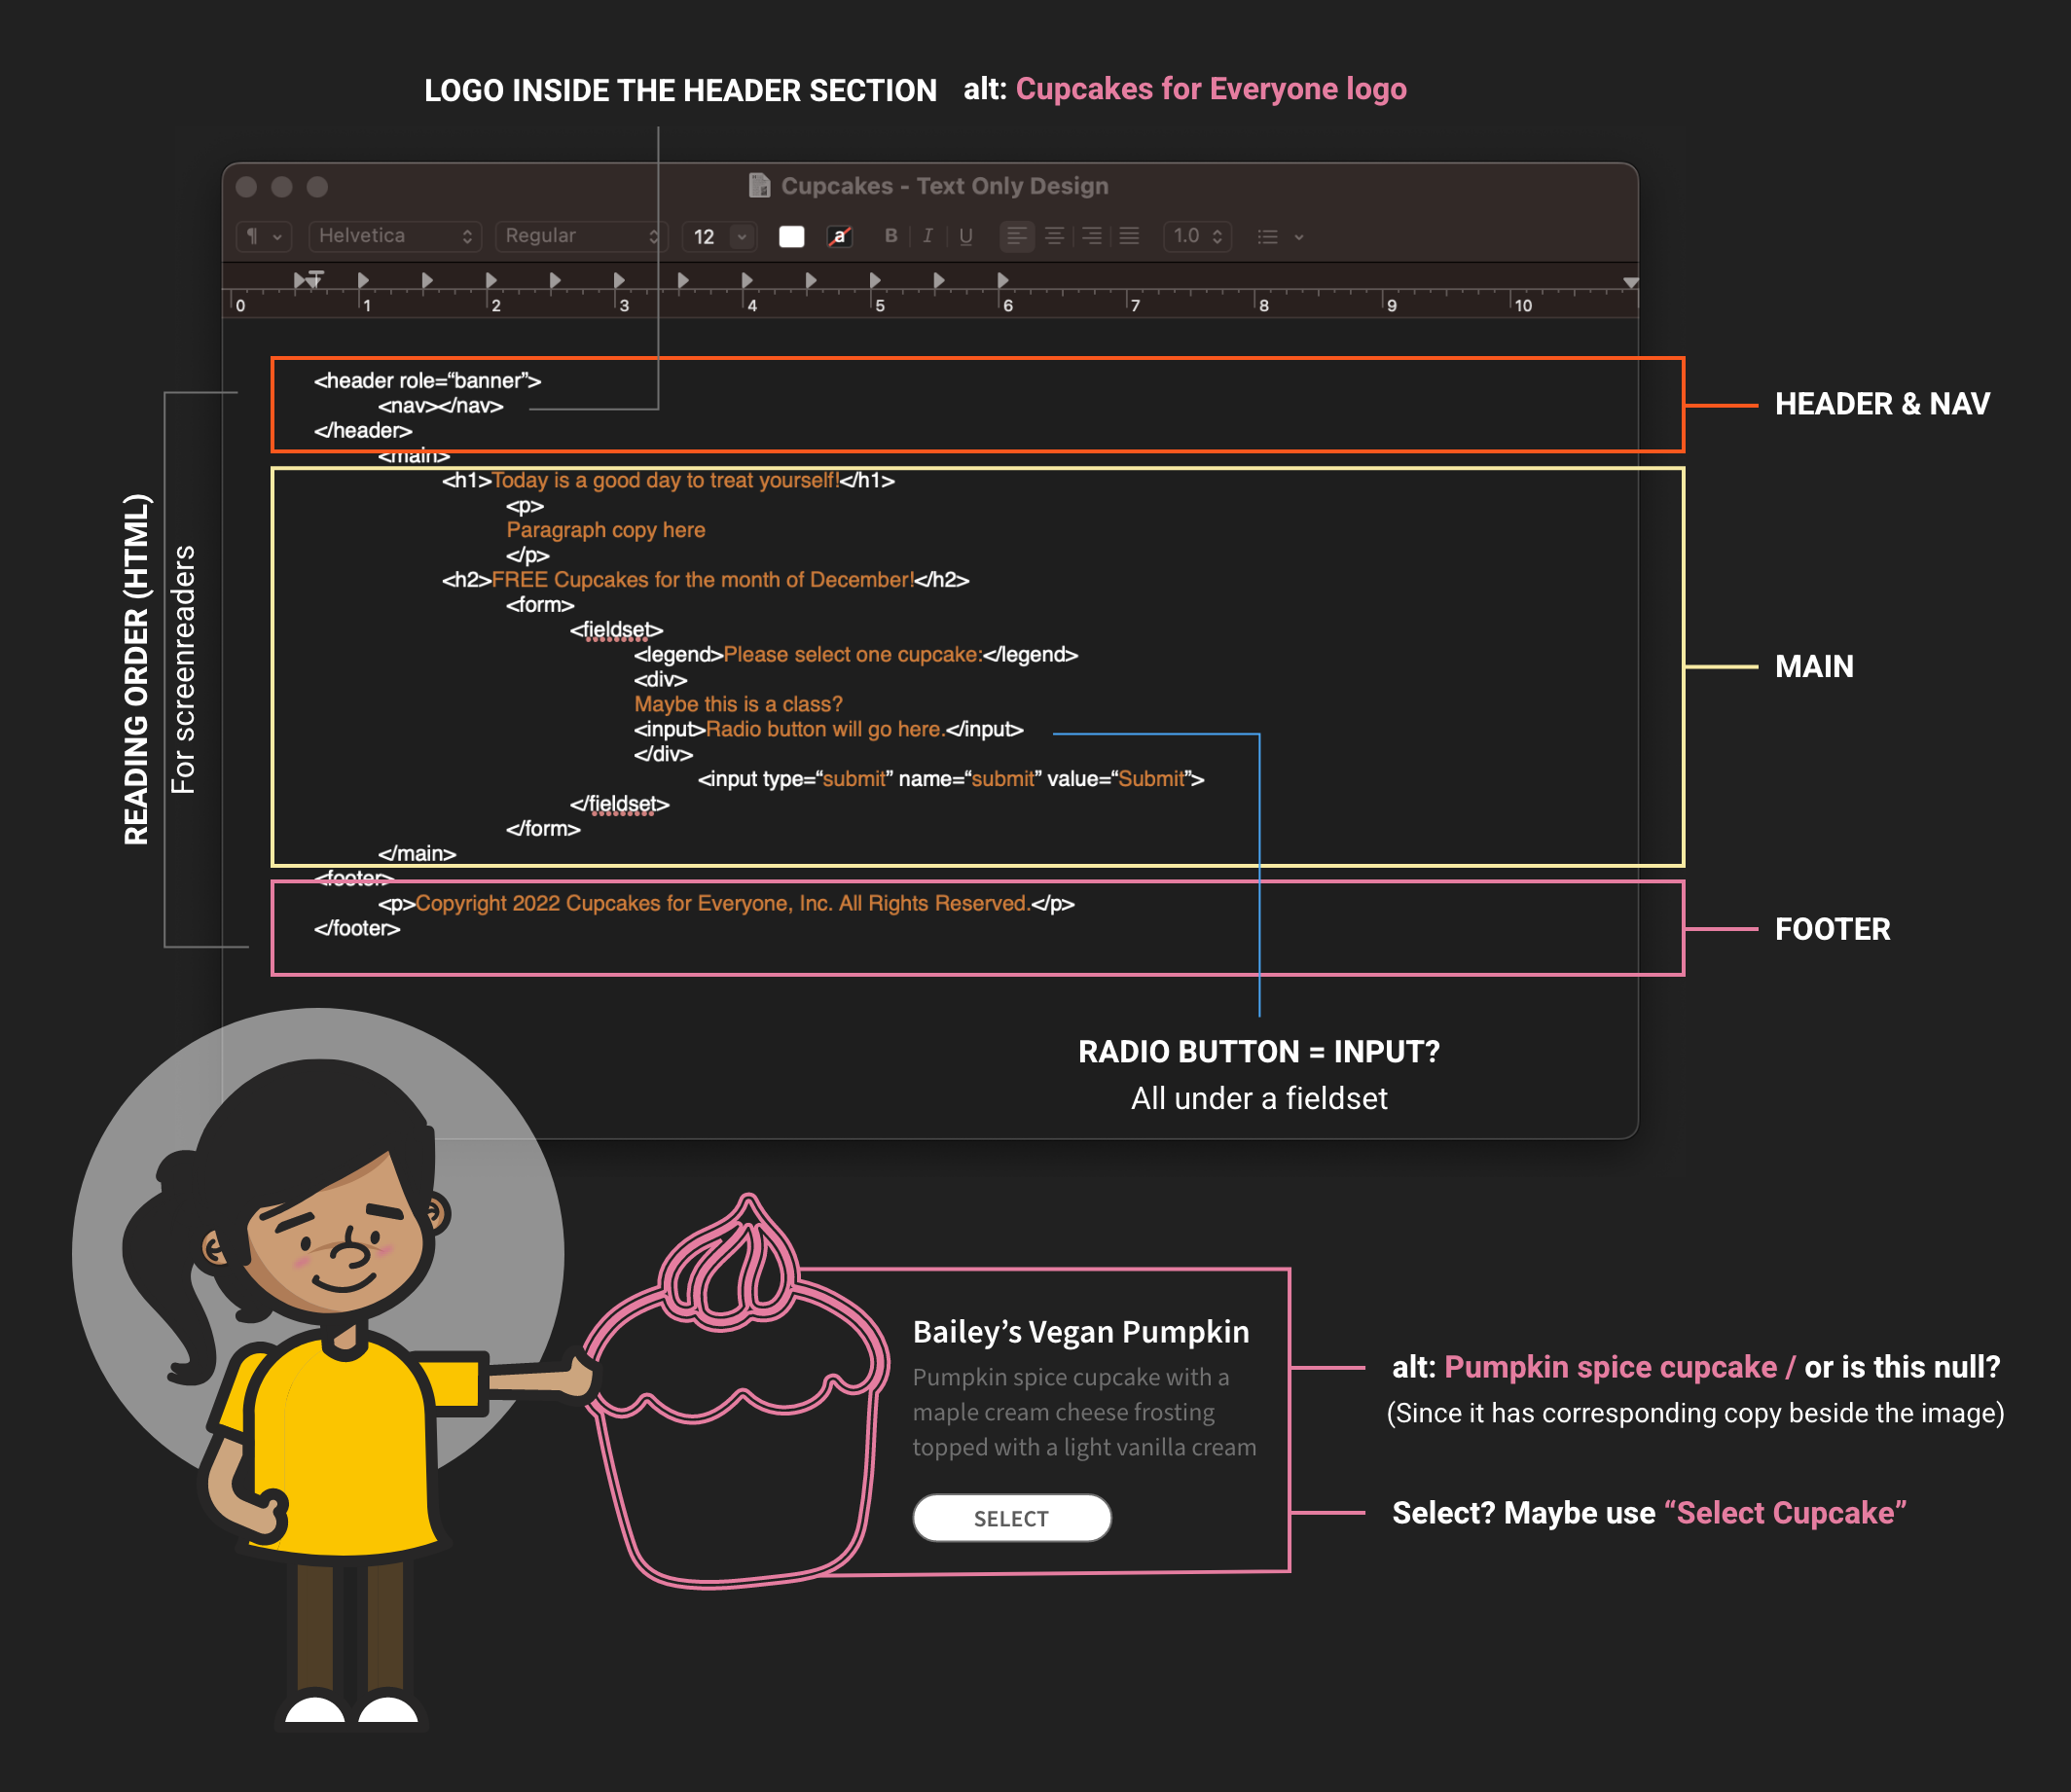Click the h2 'FREE Cupcakes' line

click(x=706, y=580)
